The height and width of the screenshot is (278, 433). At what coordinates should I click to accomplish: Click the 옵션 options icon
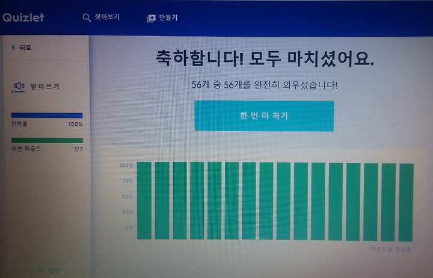coord(41,270)
